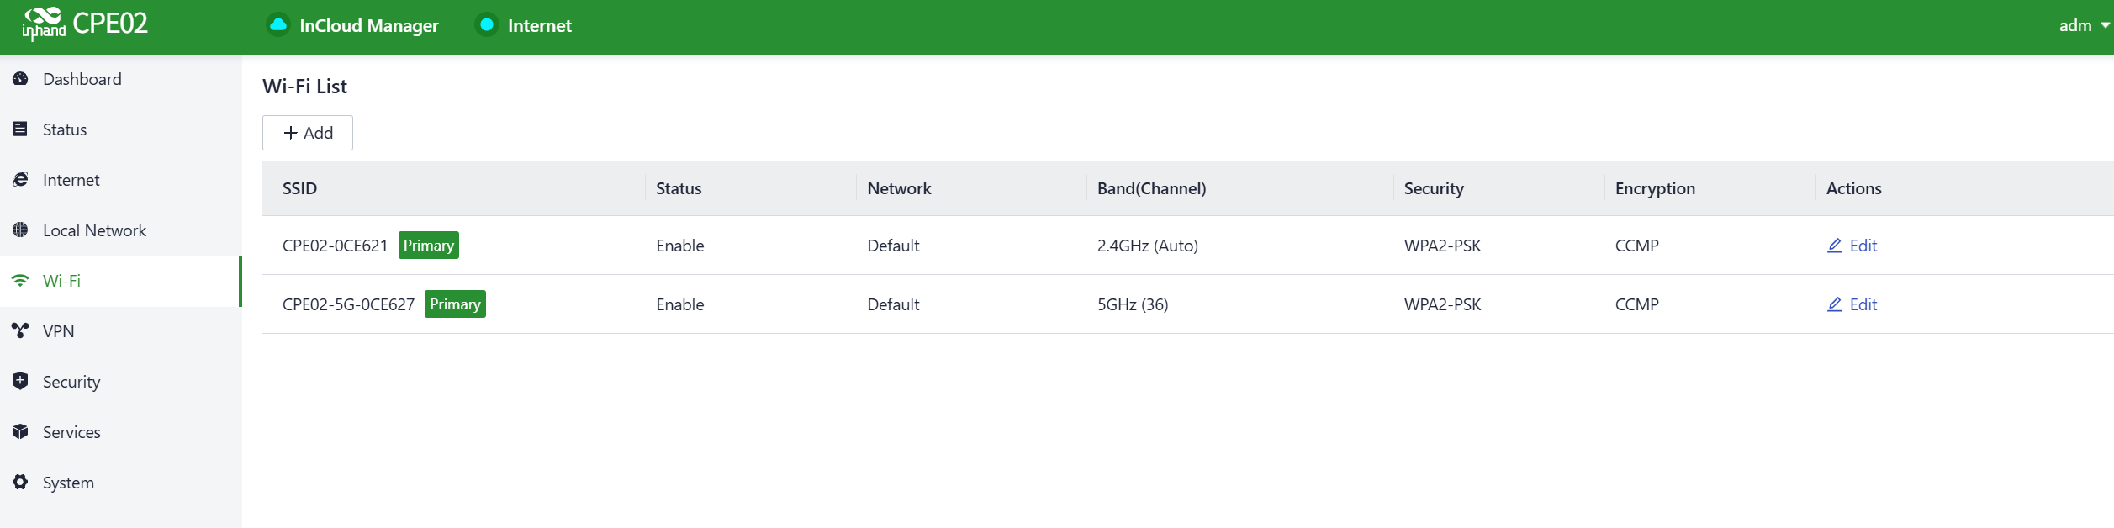
Task: Click the Primary badge next to CPE02-0CE621
Action: (428, 246)
